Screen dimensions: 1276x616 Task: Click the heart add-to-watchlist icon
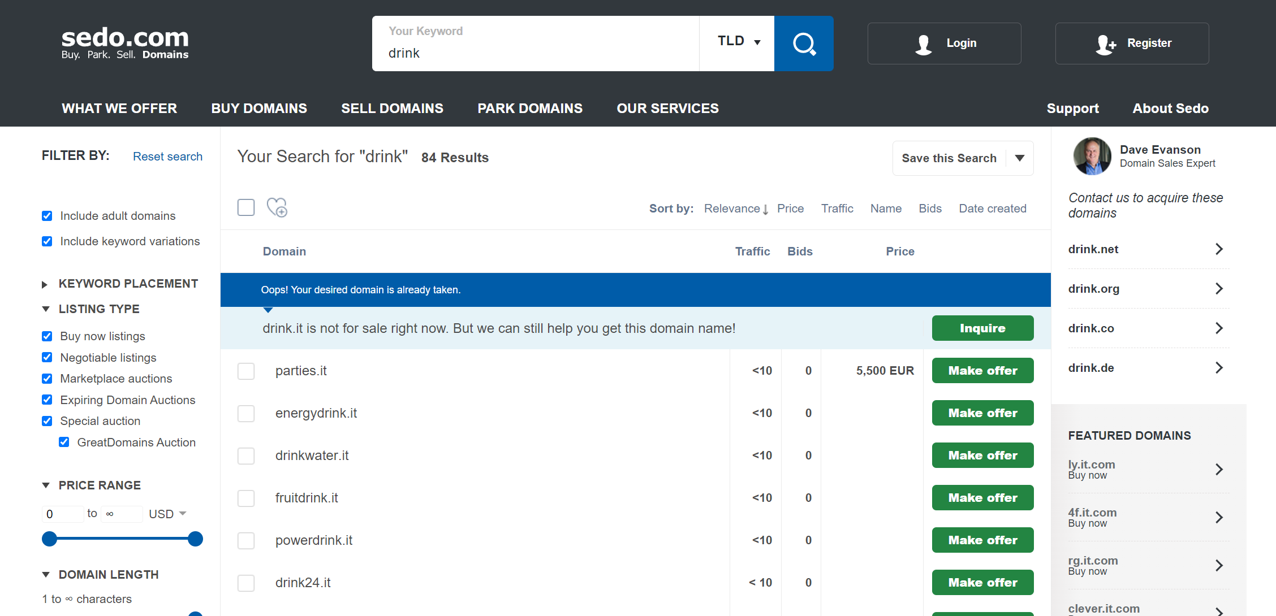tap(277, 207)
